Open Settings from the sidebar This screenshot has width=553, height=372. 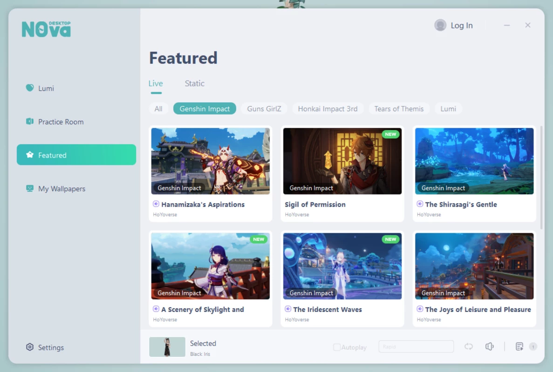(x=45, y=347)
